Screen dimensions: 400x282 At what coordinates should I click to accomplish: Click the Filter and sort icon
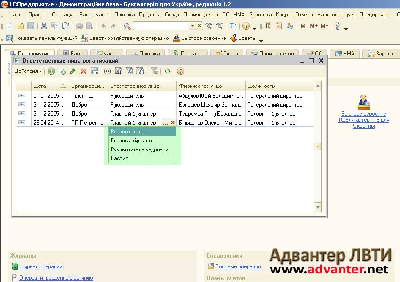click(x=119, y=71)
